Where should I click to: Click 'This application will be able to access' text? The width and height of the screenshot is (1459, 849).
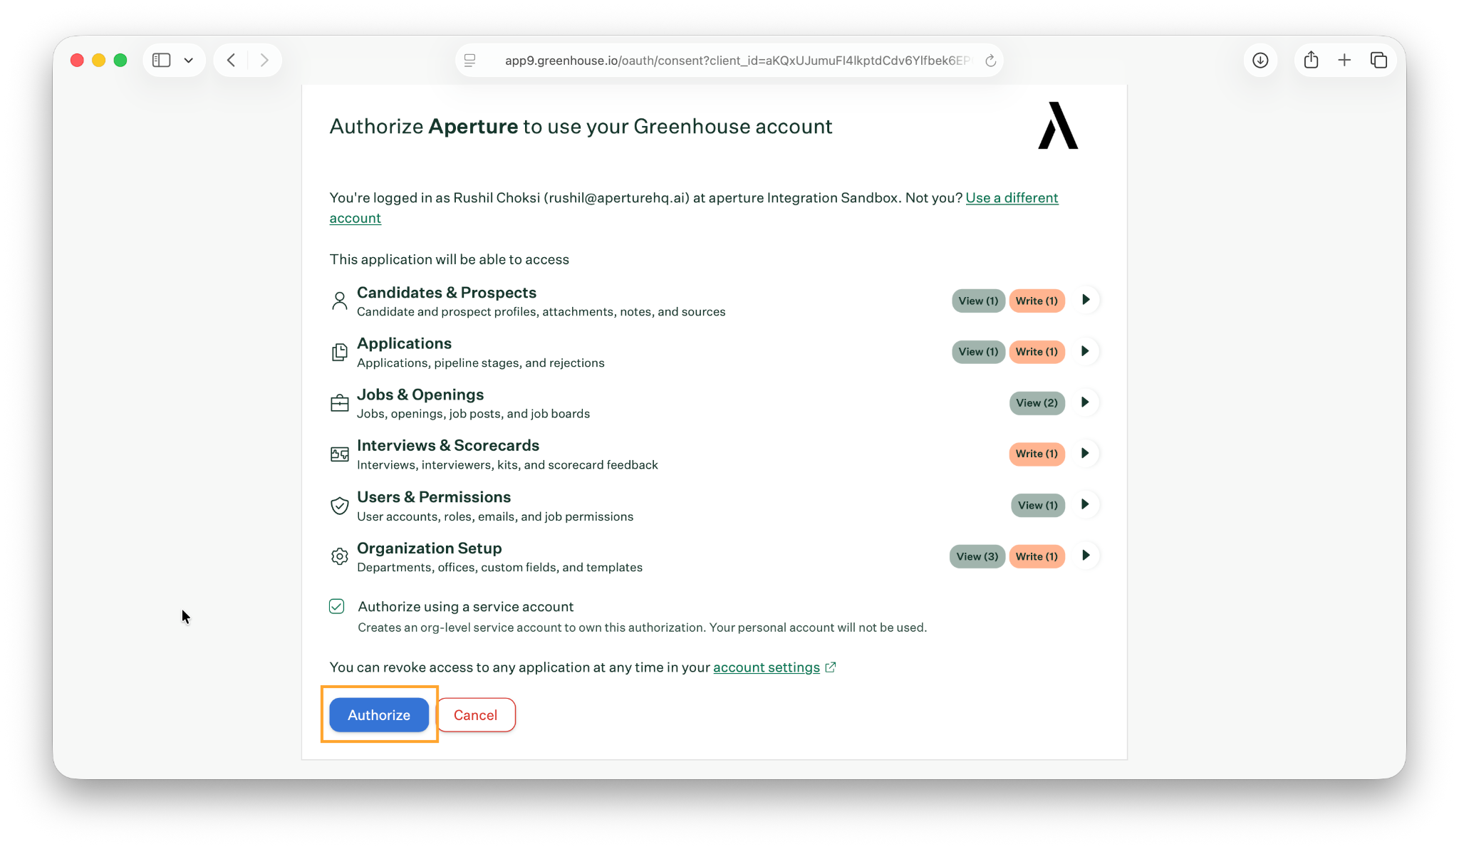click(450, 260)
